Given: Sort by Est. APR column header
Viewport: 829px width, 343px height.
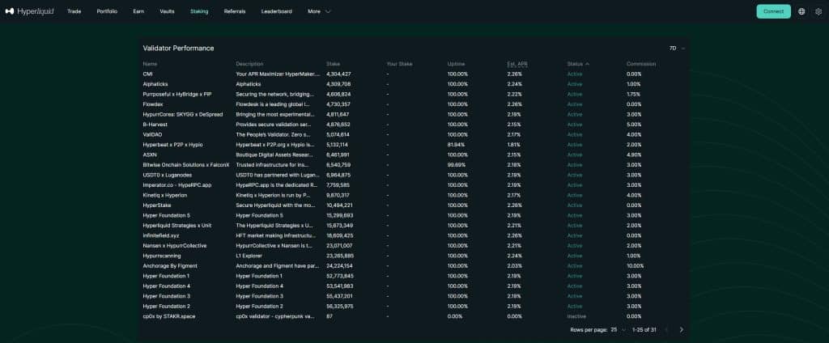Looking at the screenshot, I should [x=517, y=64].
